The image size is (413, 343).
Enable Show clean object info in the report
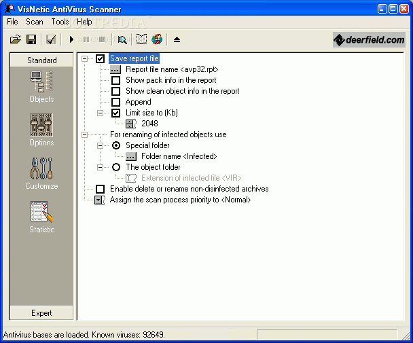(x=115, y=91)
